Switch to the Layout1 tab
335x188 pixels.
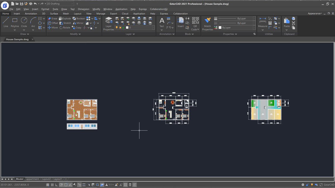58,179
